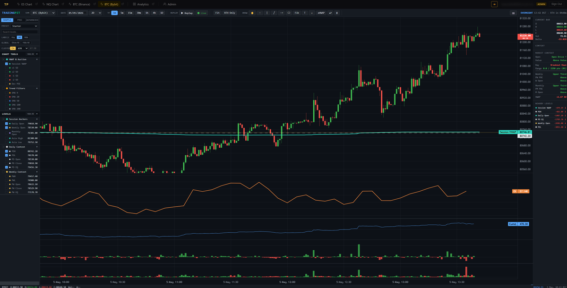567x288 pixels.
Task: Toggle the Session VWAP checkbox
Action: [7, 64]
